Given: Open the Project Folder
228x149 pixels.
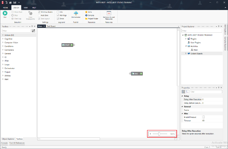Looking at the screenshot, I should [91, 19].
